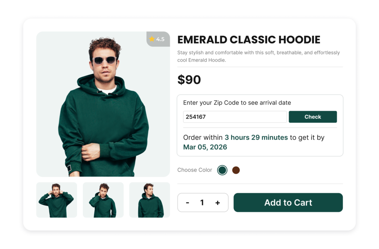The height and width of the screenshot is (249, 379).
Task: Click the Mar 05, 2026 delivery date
Action: pyautogui.click(x=205, y=146)
